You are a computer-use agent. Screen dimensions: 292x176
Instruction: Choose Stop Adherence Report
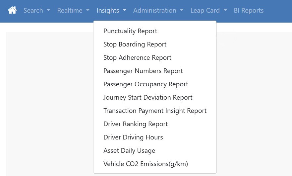137,57
